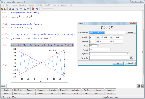Open the Equations menu
The width and height of the screenshot is (145, 99).
point(23,5)
